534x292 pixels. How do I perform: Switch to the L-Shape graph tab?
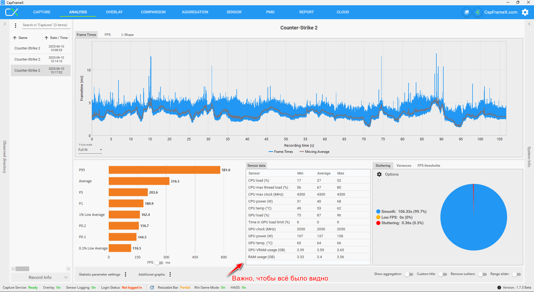[x=127, y=35]
